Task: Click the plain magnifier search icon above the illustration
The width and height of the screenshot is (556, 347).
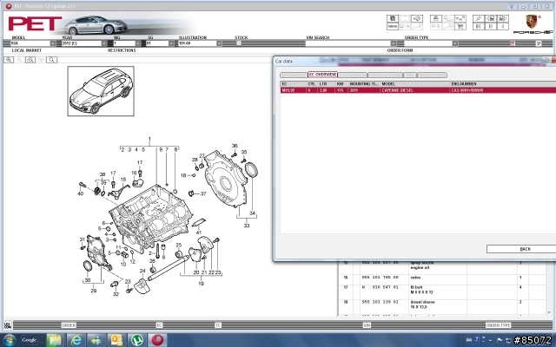Action: pos(51,60)
